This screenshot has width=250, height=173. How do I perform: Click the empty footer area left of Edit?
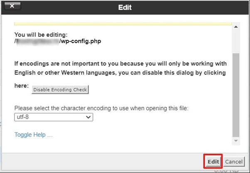104,161
